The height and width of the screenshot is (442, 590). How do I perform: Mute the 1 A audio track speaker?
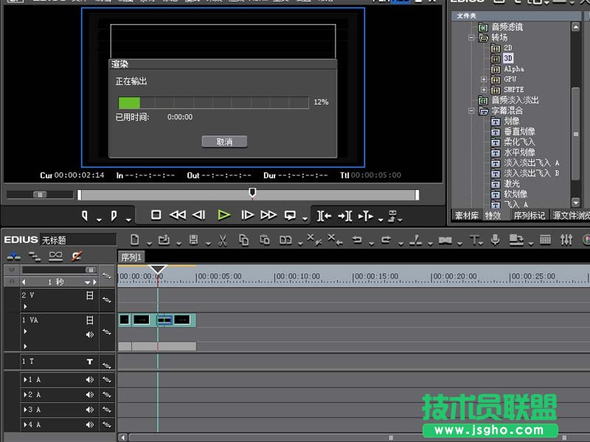[90, 380]
